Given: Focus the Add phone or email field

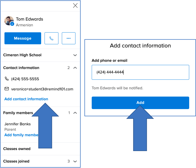Looking at the screenshot, I should tap(140, 72).
